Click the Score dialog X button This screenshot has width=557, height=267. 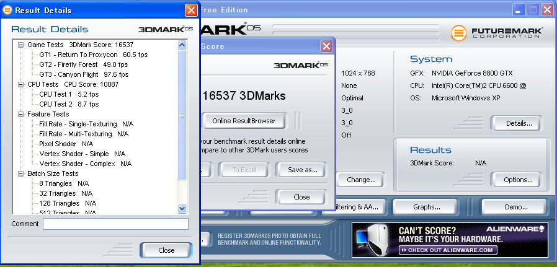(x=326, y=46)
